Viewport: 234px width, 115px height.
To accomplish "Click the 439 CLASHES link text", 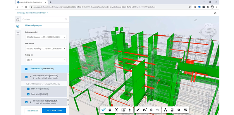I will point(36,68).
